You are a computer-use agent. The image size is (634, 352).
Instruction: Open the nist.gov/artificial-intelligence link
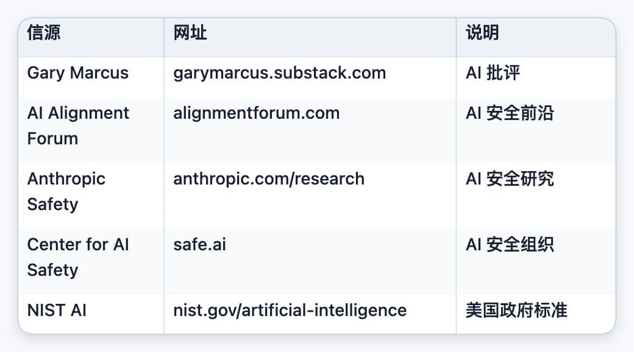point(290,311)
